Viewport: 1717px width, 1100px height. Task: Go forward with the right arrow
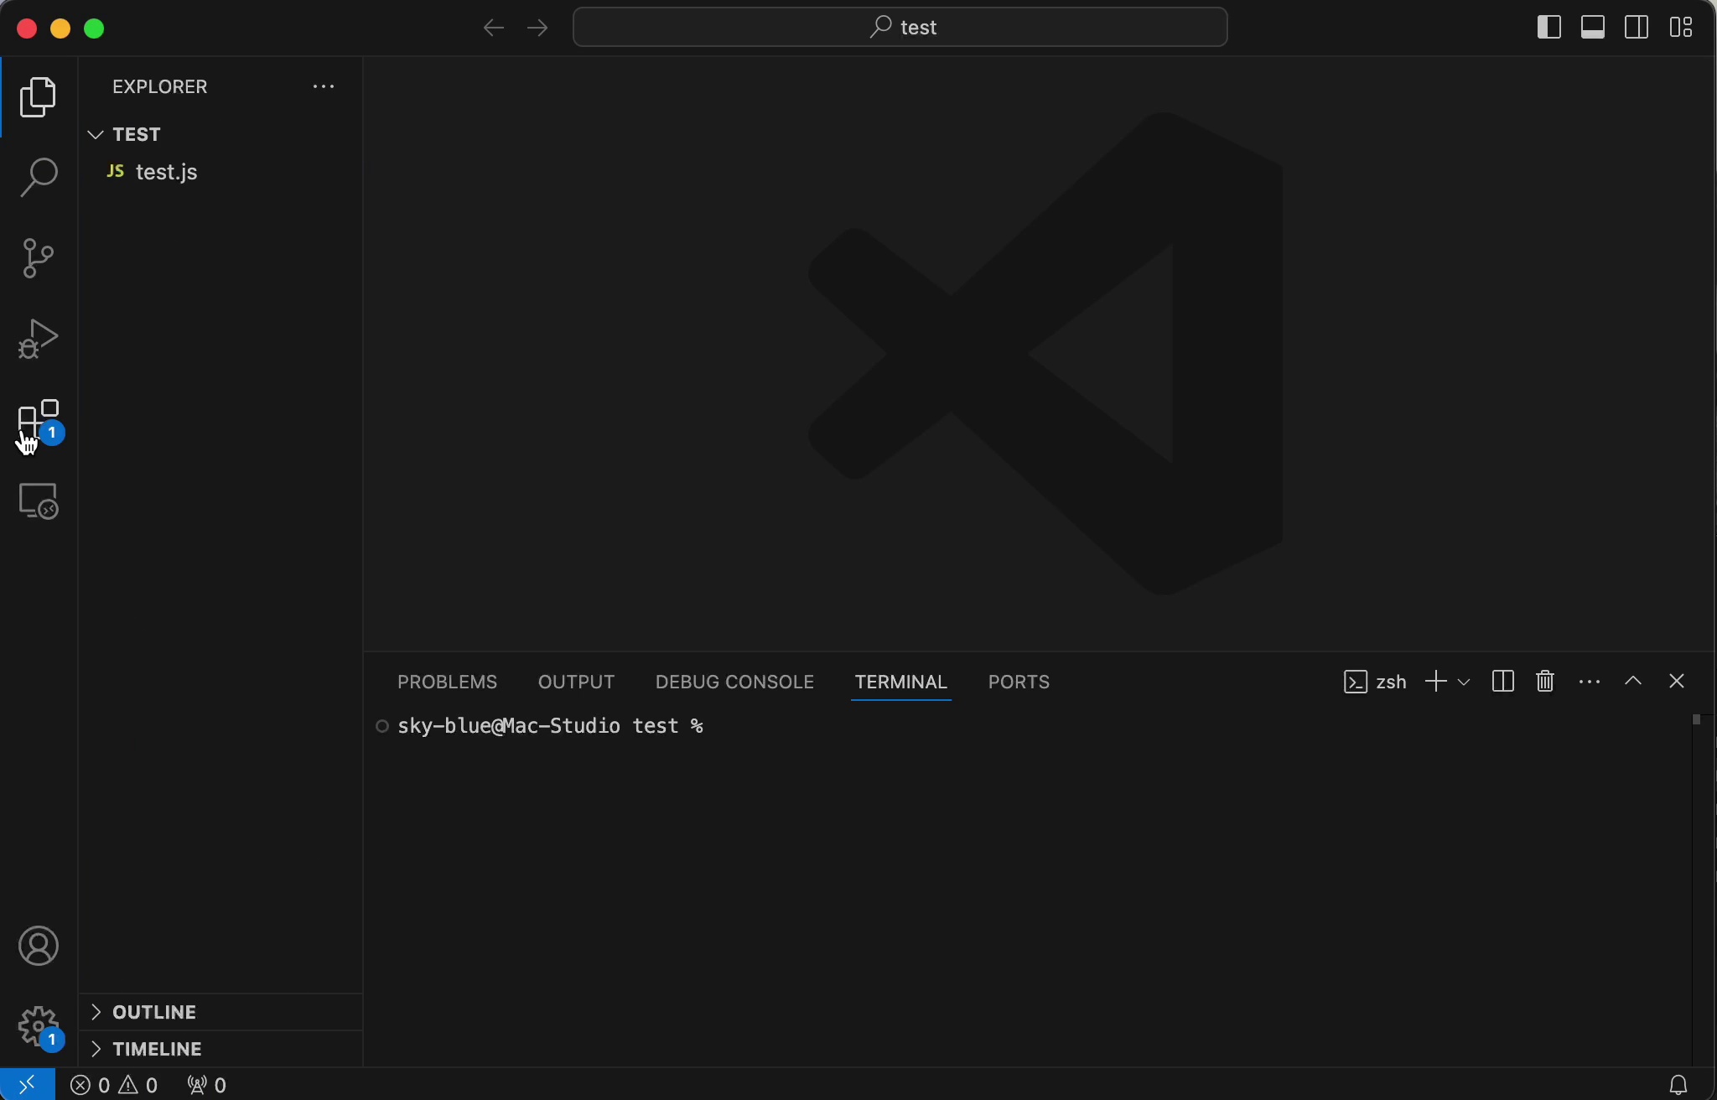point(537,28)
